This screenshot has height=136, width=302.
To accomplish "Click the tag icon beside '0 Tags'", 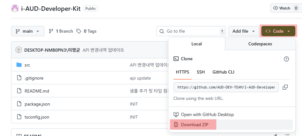I will point(79,31).
